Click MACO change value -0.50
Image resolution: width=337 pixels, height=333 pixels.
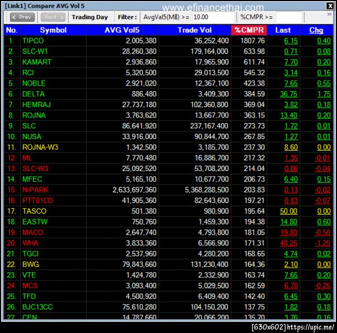(322, 232)
